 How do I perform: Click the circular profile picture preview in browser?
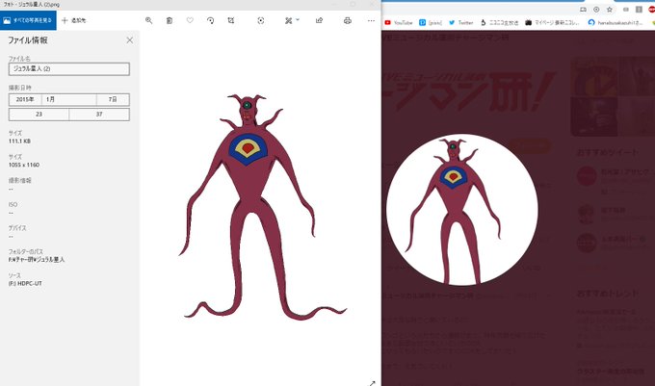462,210
